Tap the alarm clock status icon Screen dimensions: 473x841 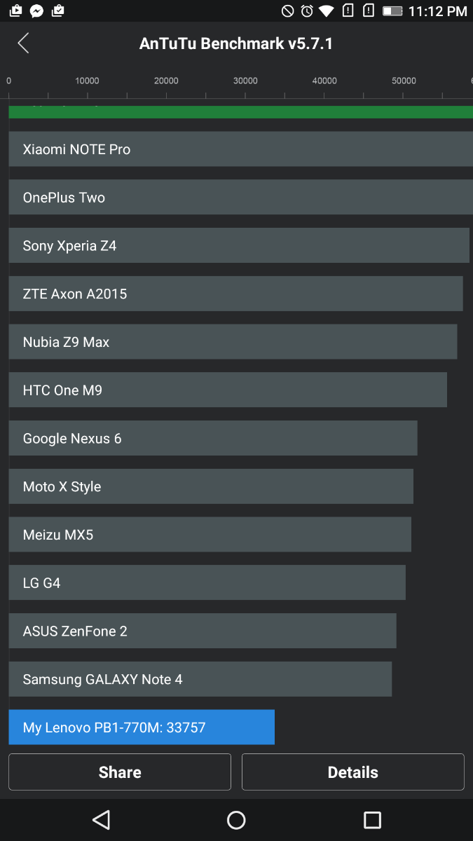307,11
